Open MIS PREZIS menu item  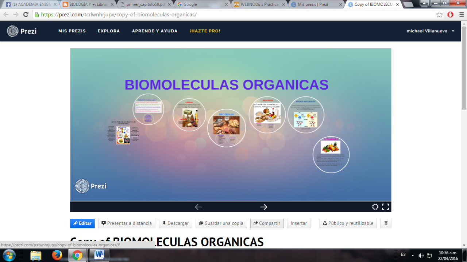tap(72, 31)
